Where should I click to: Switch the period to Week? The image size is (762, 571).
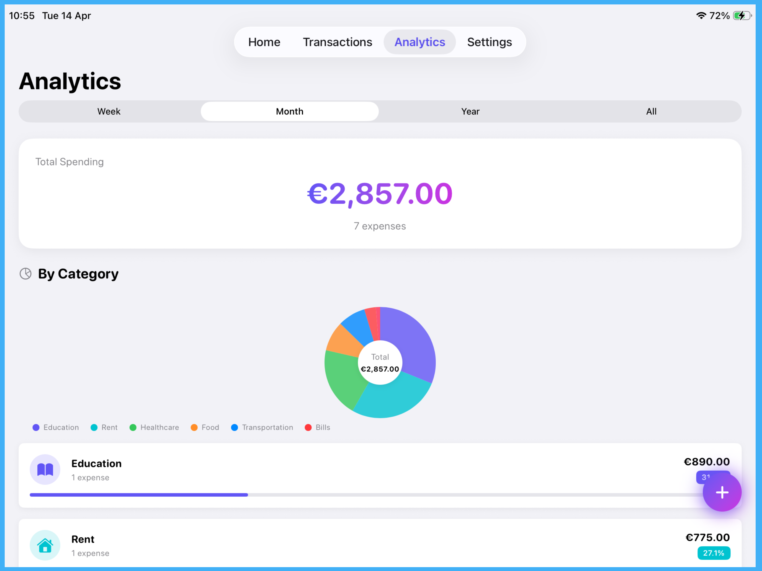109,111
